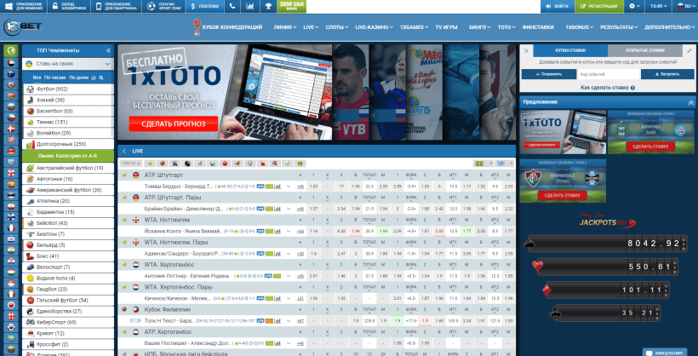Click the Код событий input field

608,74
